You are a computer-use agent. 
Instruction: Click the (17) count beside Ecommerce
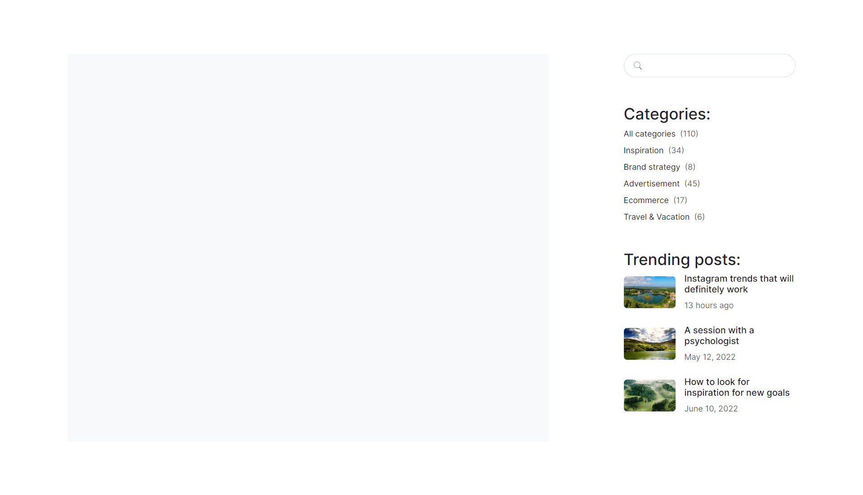(680, 200)
